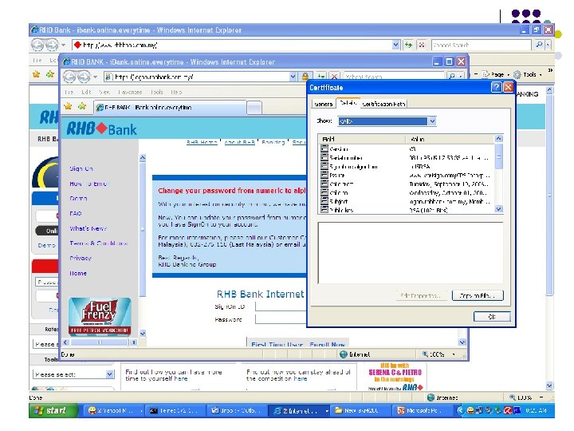Click the RHB Home link in the page's top navigation
574x431 pixels.
click(x=202, y=142)
